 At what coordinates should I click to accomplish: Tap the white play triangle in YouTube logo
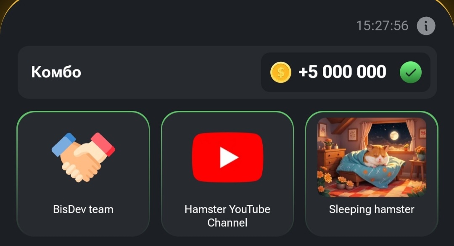point(229,157)
